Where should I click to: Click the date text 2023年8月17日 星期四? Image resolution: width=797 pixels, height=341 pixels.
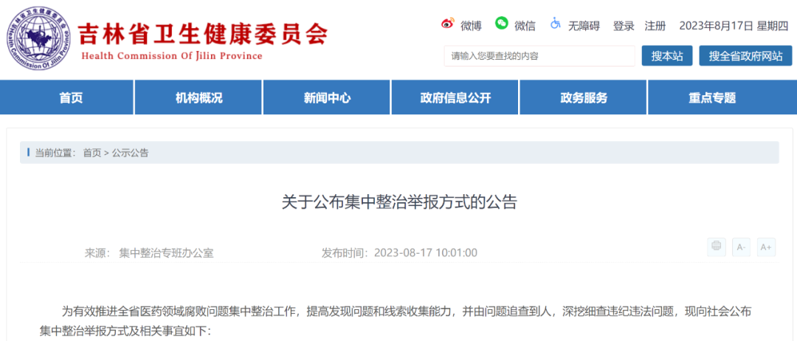pos(734,26)
